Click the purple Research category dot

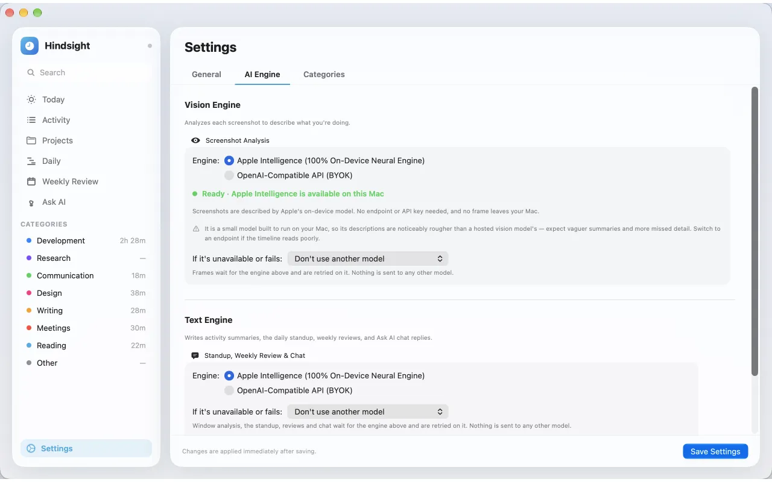click(x=29, y=258)
